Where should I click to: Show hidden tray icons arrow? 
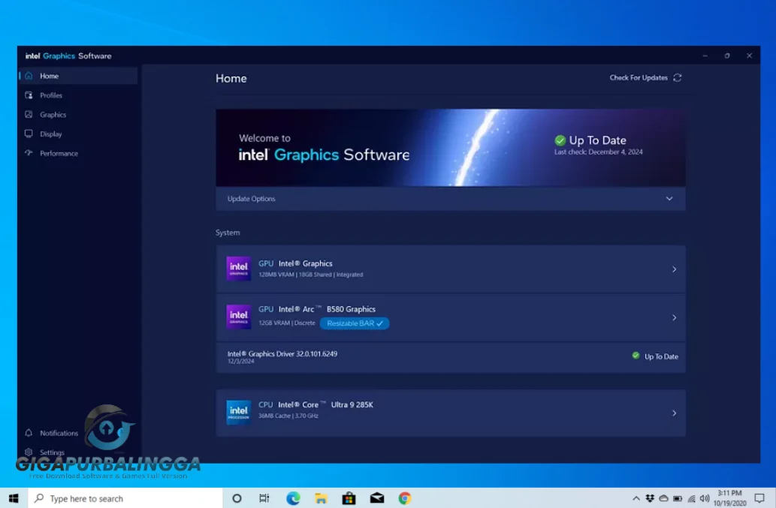(x=636, y=498)
